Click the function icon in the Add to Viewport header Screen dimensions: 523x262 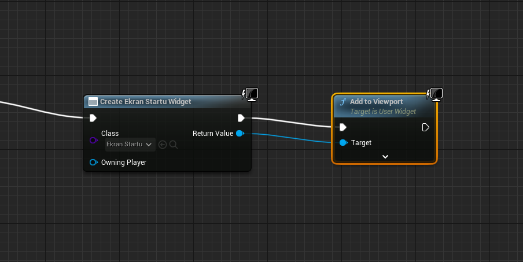342,102
